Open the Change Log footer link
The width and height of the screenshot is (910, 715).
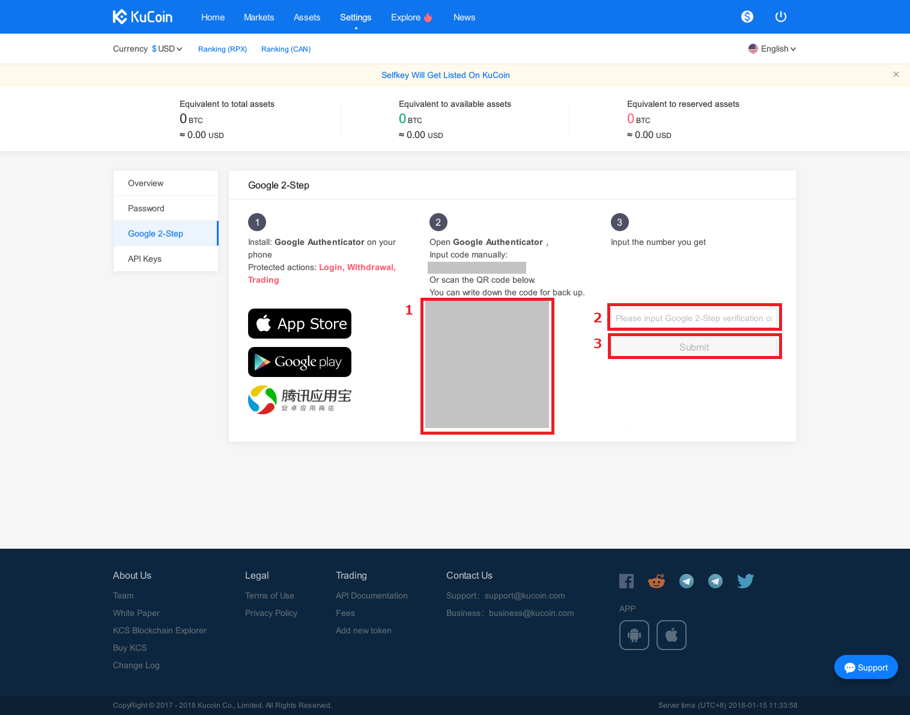[136, 665]
